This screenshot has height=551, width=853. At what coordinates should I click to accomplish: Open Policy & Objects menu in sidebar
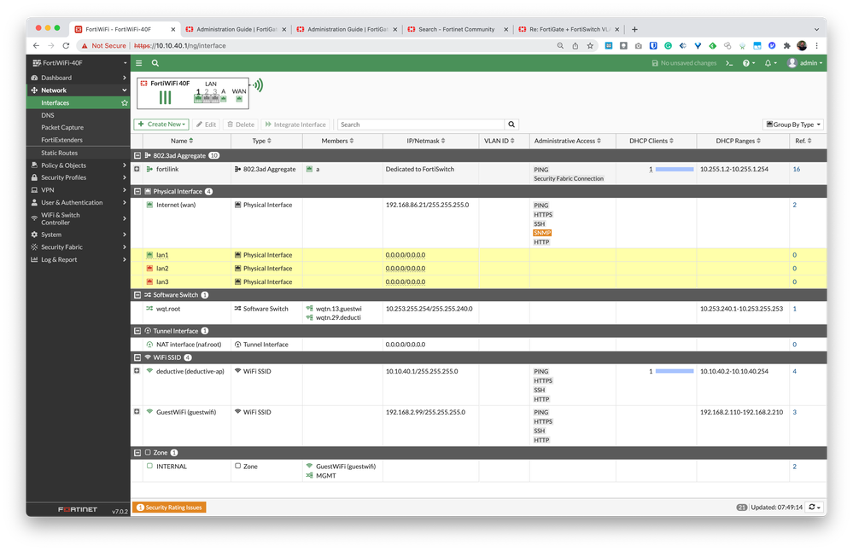click(x=64, y=165)
